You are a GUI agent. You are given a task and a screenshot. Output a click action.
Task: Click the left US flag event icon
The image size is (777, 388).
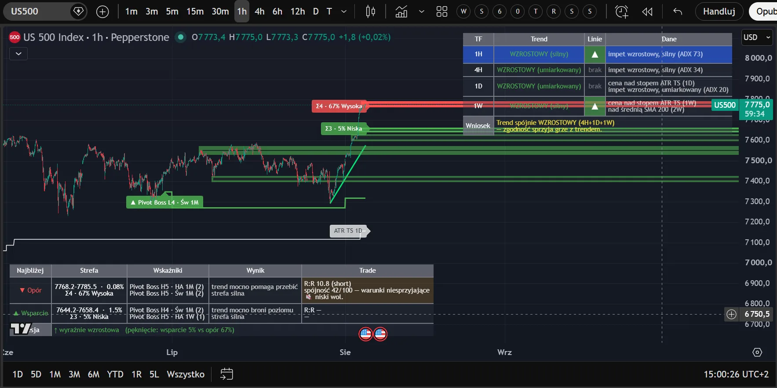point(366,334)
